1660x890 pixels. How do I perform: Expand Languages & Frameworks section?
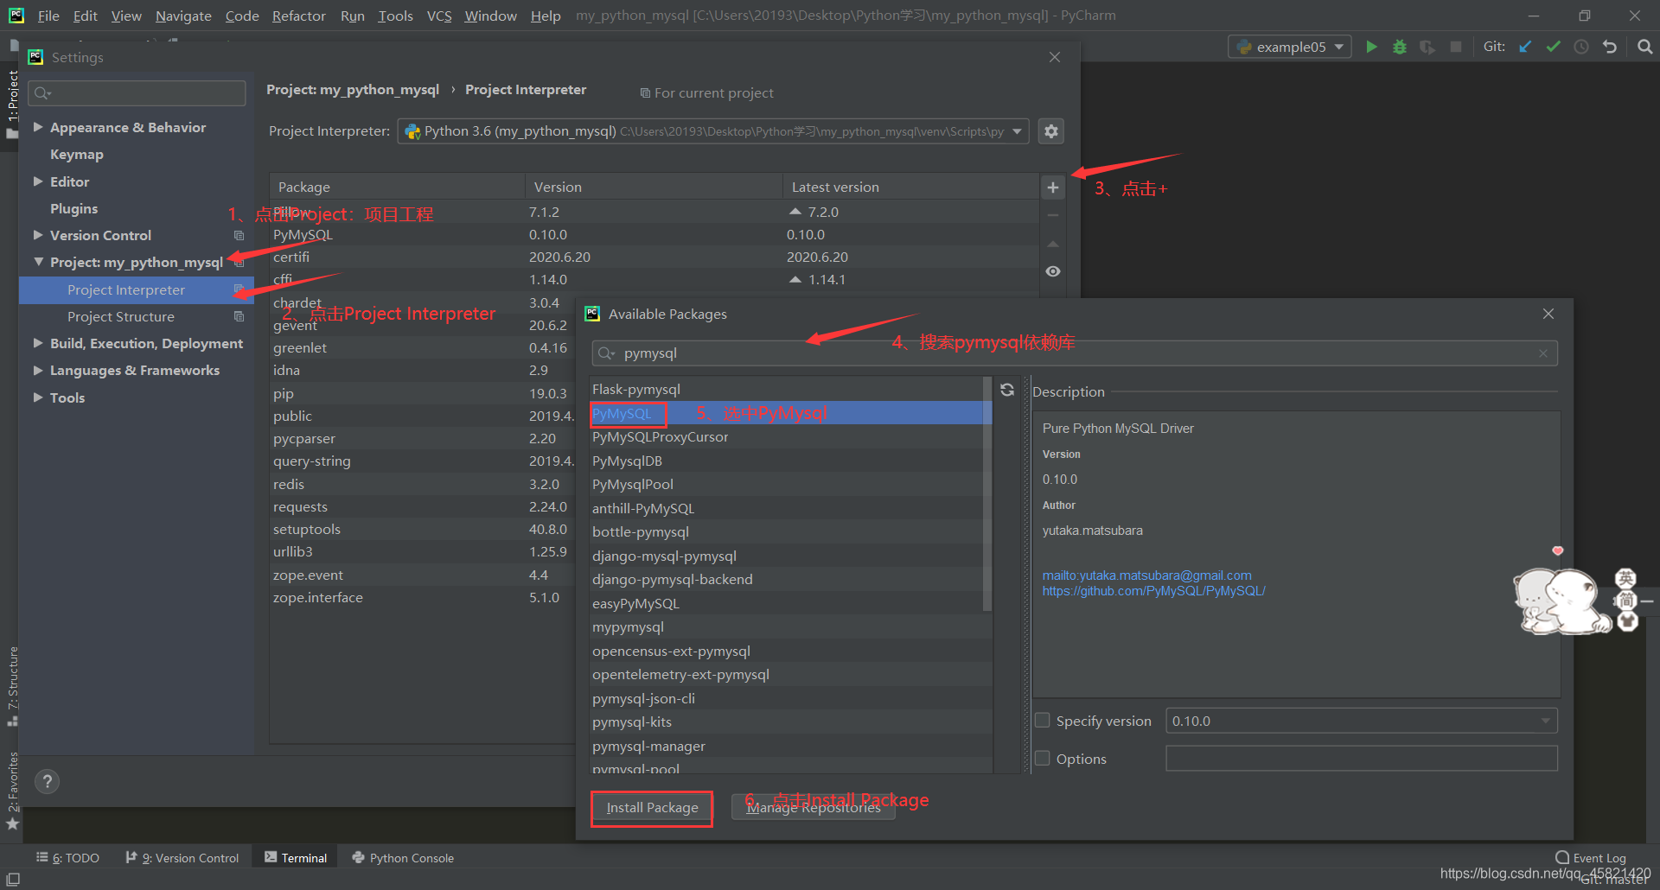click(x=38, y=370)
